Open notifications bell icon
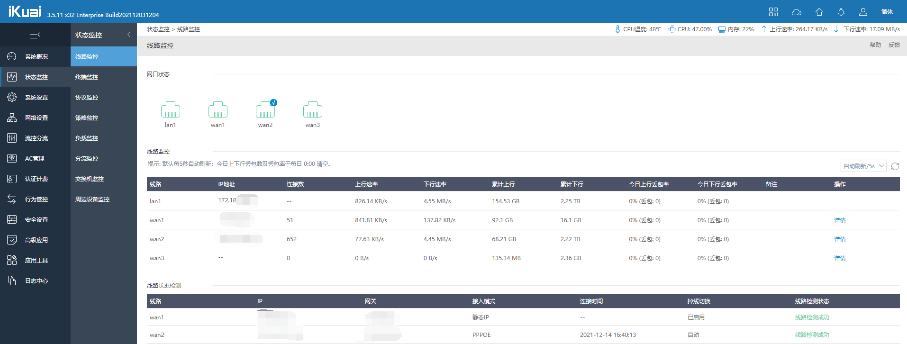This screenshot has width=907, height=344. click(x=841, y=12)
